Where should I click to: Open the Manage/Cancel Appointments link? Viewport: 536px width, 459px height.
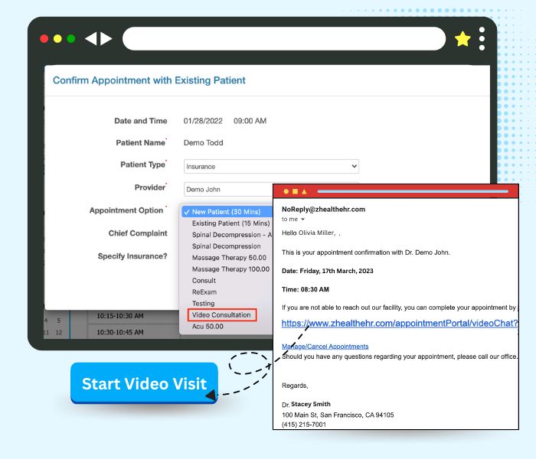coord(325,347)
